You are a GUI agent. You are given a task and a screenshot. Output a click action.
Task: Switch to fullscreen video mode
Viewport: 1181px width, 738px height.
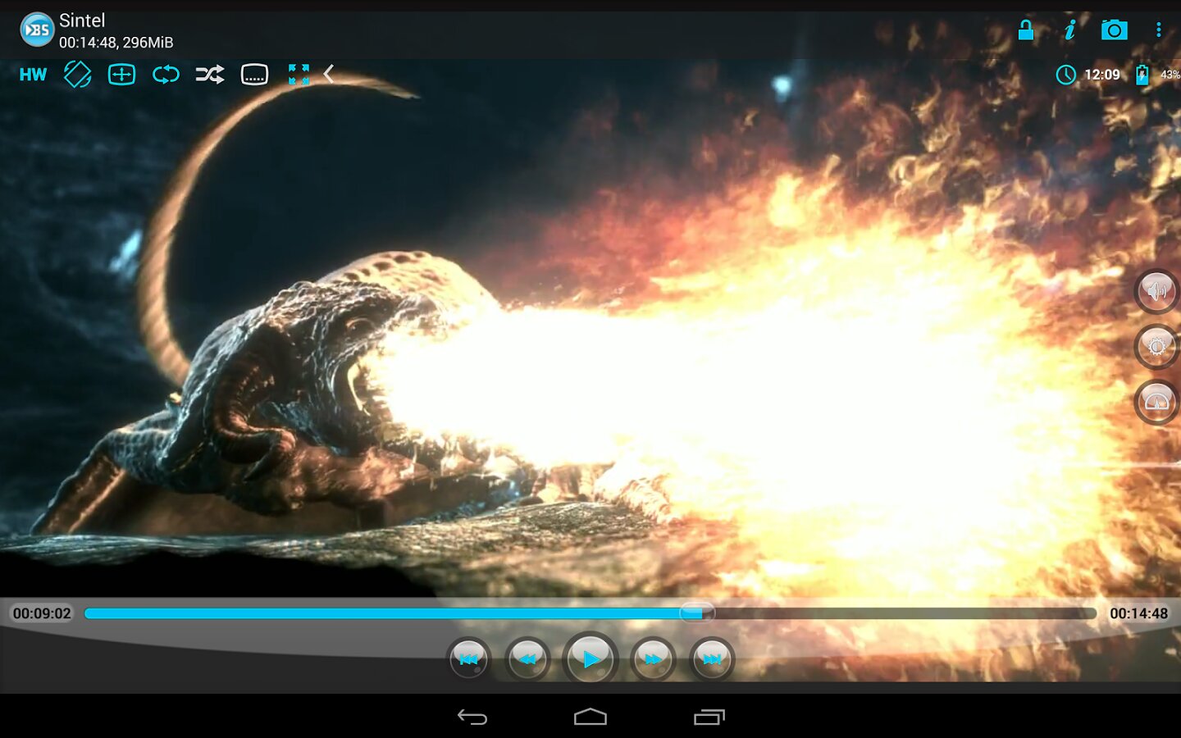(x=299, y=75)
